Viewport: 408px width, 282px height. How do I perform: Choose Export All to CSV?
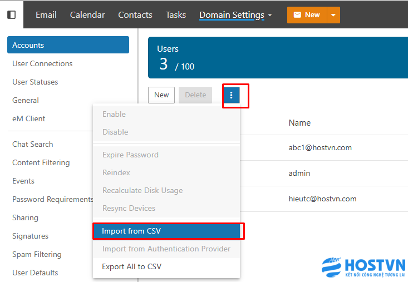[x=132, y=266]
